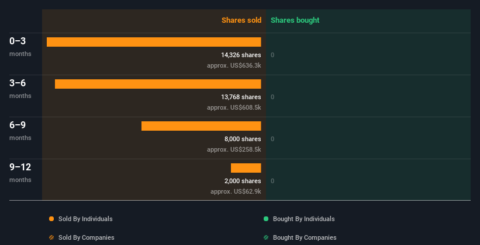Image resolution: width=480 pixels, height=245 pixels.
Task: Click the 2,000 shares value
Action: click(243, 181)
